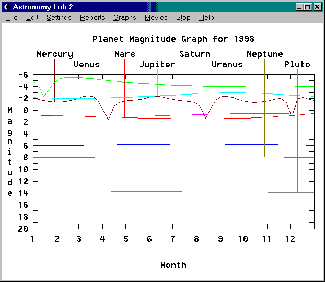Click the Mars label
Viewport: 325px width, 282px height.
125,54
